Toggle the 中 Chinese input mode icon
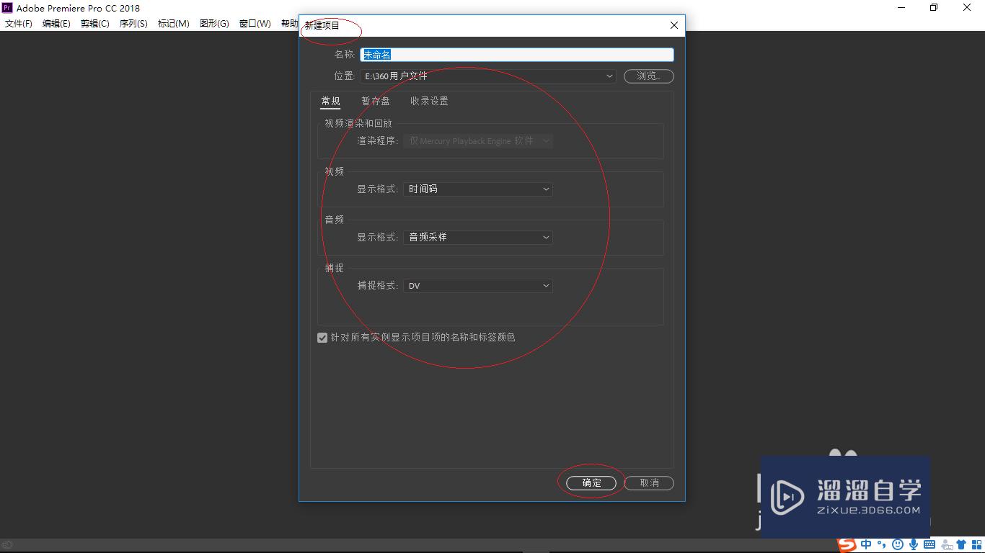The height and width of the screenshot is (553, 985). coord(867,545)
